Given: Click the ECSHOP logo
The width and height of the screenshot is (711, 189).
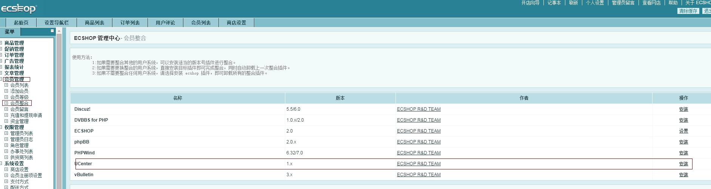Looking at the screenshot, I should (18, 8).
